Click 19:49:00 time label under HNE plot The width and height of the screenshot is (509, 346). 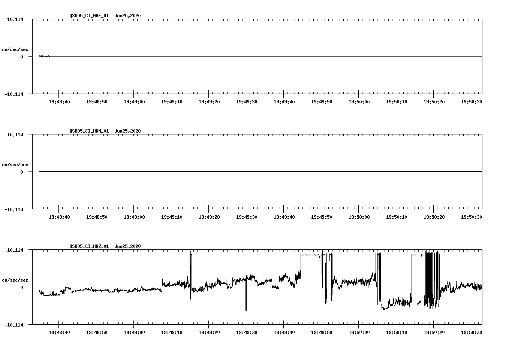tap(134, 101)
